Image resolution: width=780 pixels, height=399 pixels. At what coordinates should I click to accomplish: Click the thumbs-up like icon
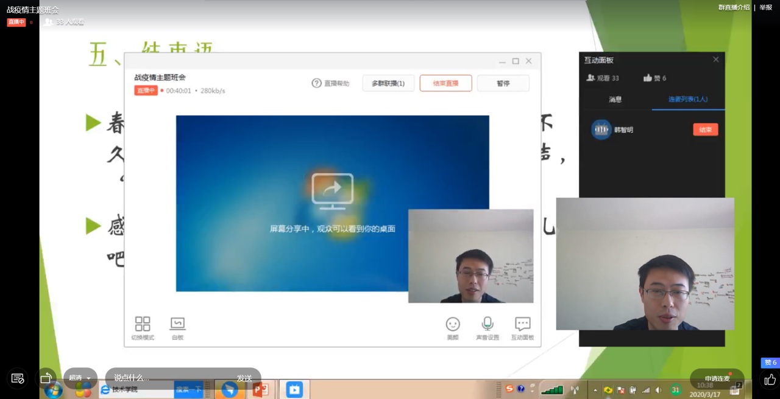[770, 380]
